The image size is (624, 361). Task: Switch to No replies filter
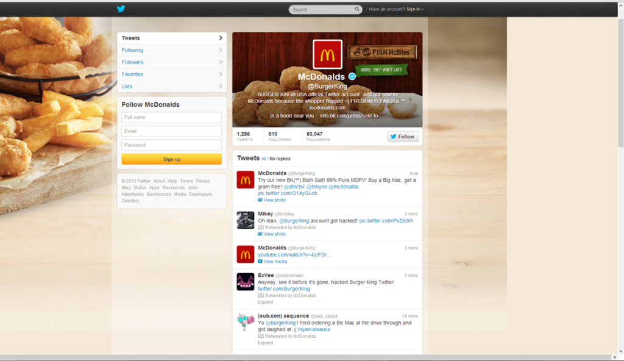coord(280,159)
